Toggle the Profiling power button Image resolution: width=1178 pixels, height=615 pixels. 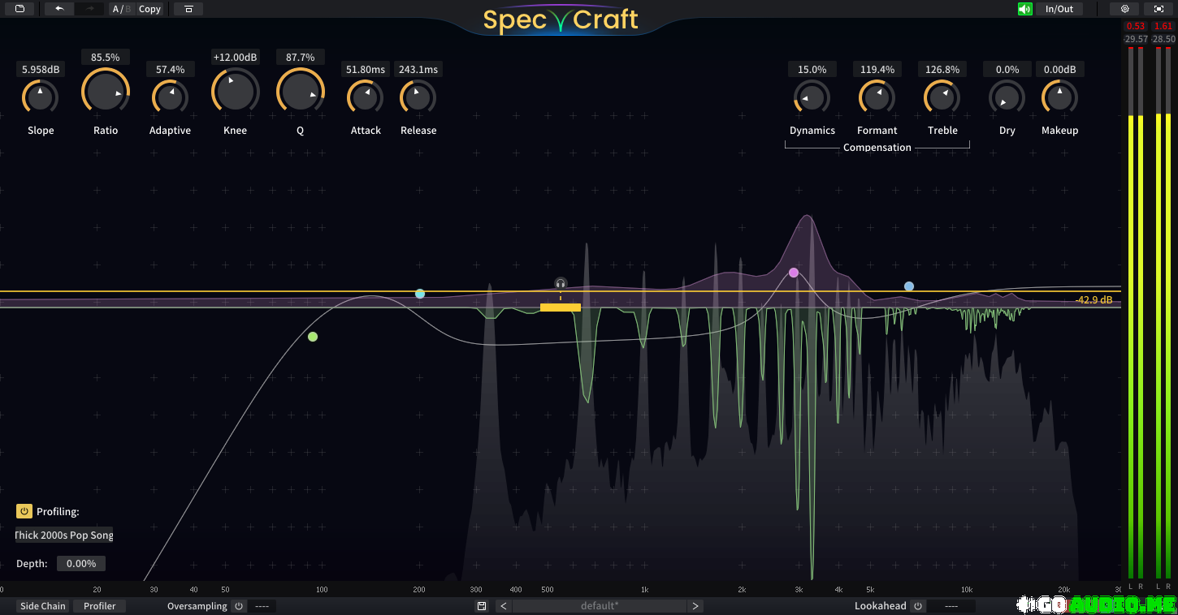24,511
